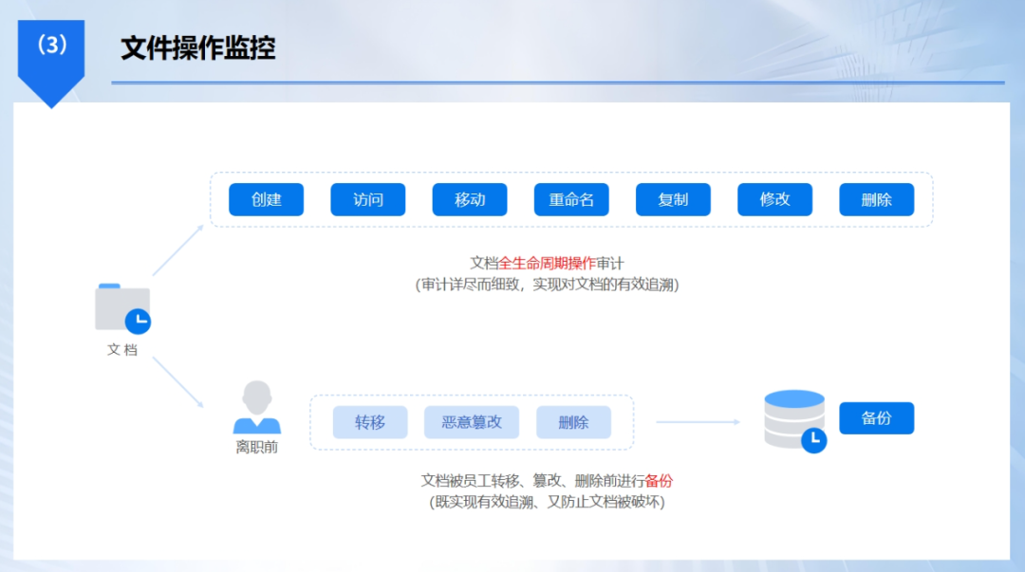The height and width of the screenshot is (572, 1025).
Task: Select the database backup icon with clock overlay
Action: coord(793,417)
